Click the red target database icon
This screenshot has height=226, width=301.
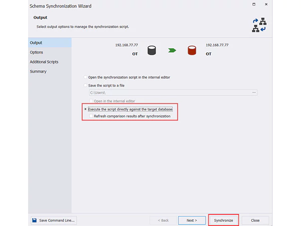pos(192,50)
